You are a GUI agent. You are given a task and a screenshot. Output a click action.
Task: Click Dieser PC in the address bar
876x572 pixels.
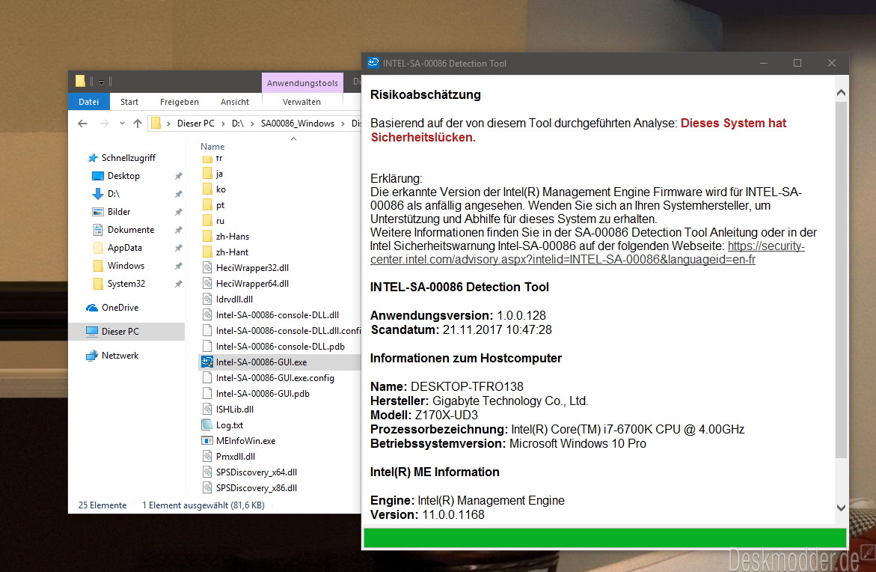click(x=195, y=123)
